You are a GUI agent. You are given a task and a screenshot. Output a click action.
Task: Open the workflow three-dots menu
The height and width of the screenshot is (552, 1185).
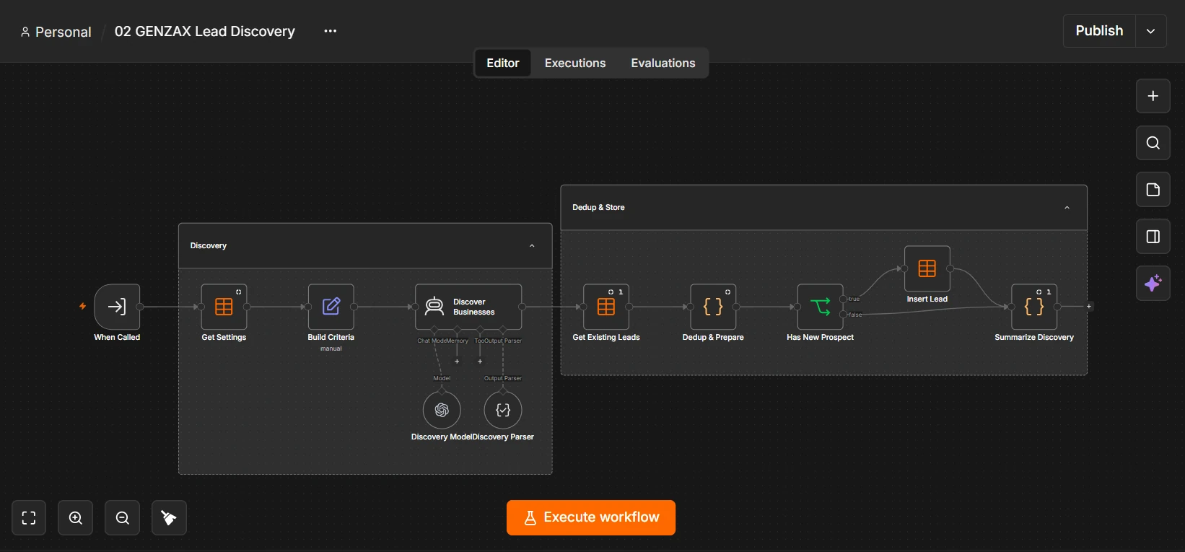pos(331,31)
